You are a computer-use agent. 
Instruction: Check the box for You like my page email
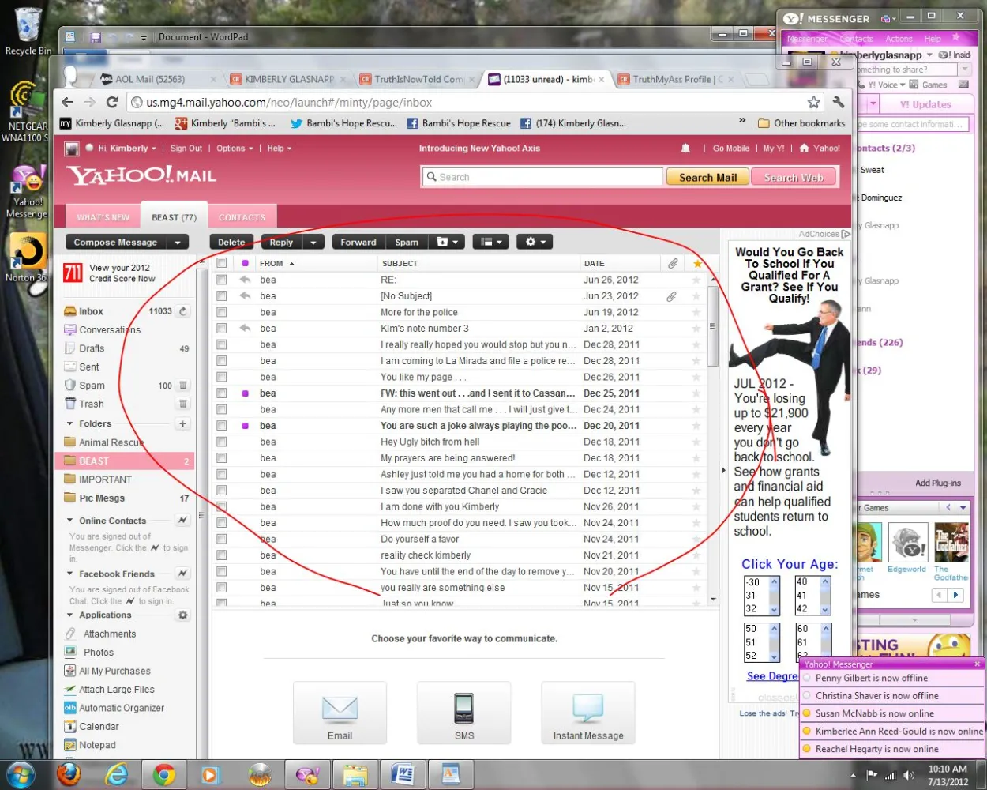pos(222,377)
